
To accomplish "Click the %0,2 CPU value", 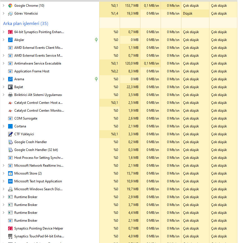I will tap(115, 71).
